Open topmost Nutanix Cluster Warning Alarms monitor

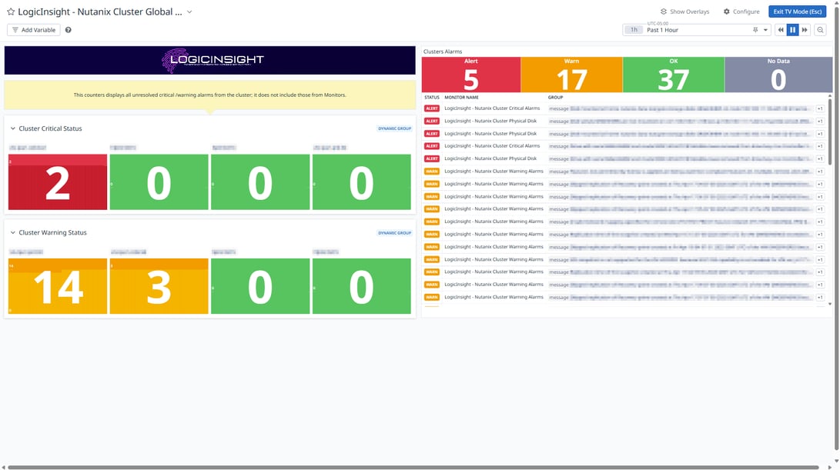(x=494, y=172)
